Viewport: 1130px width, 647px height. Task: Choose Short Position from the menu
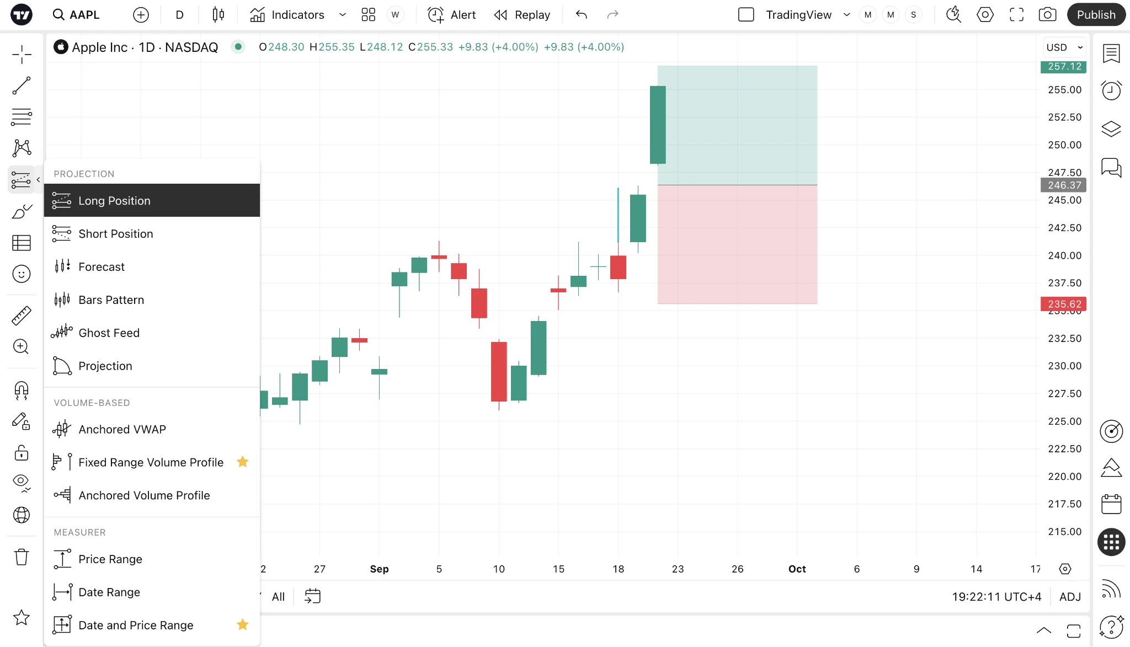tap(152, 234)
